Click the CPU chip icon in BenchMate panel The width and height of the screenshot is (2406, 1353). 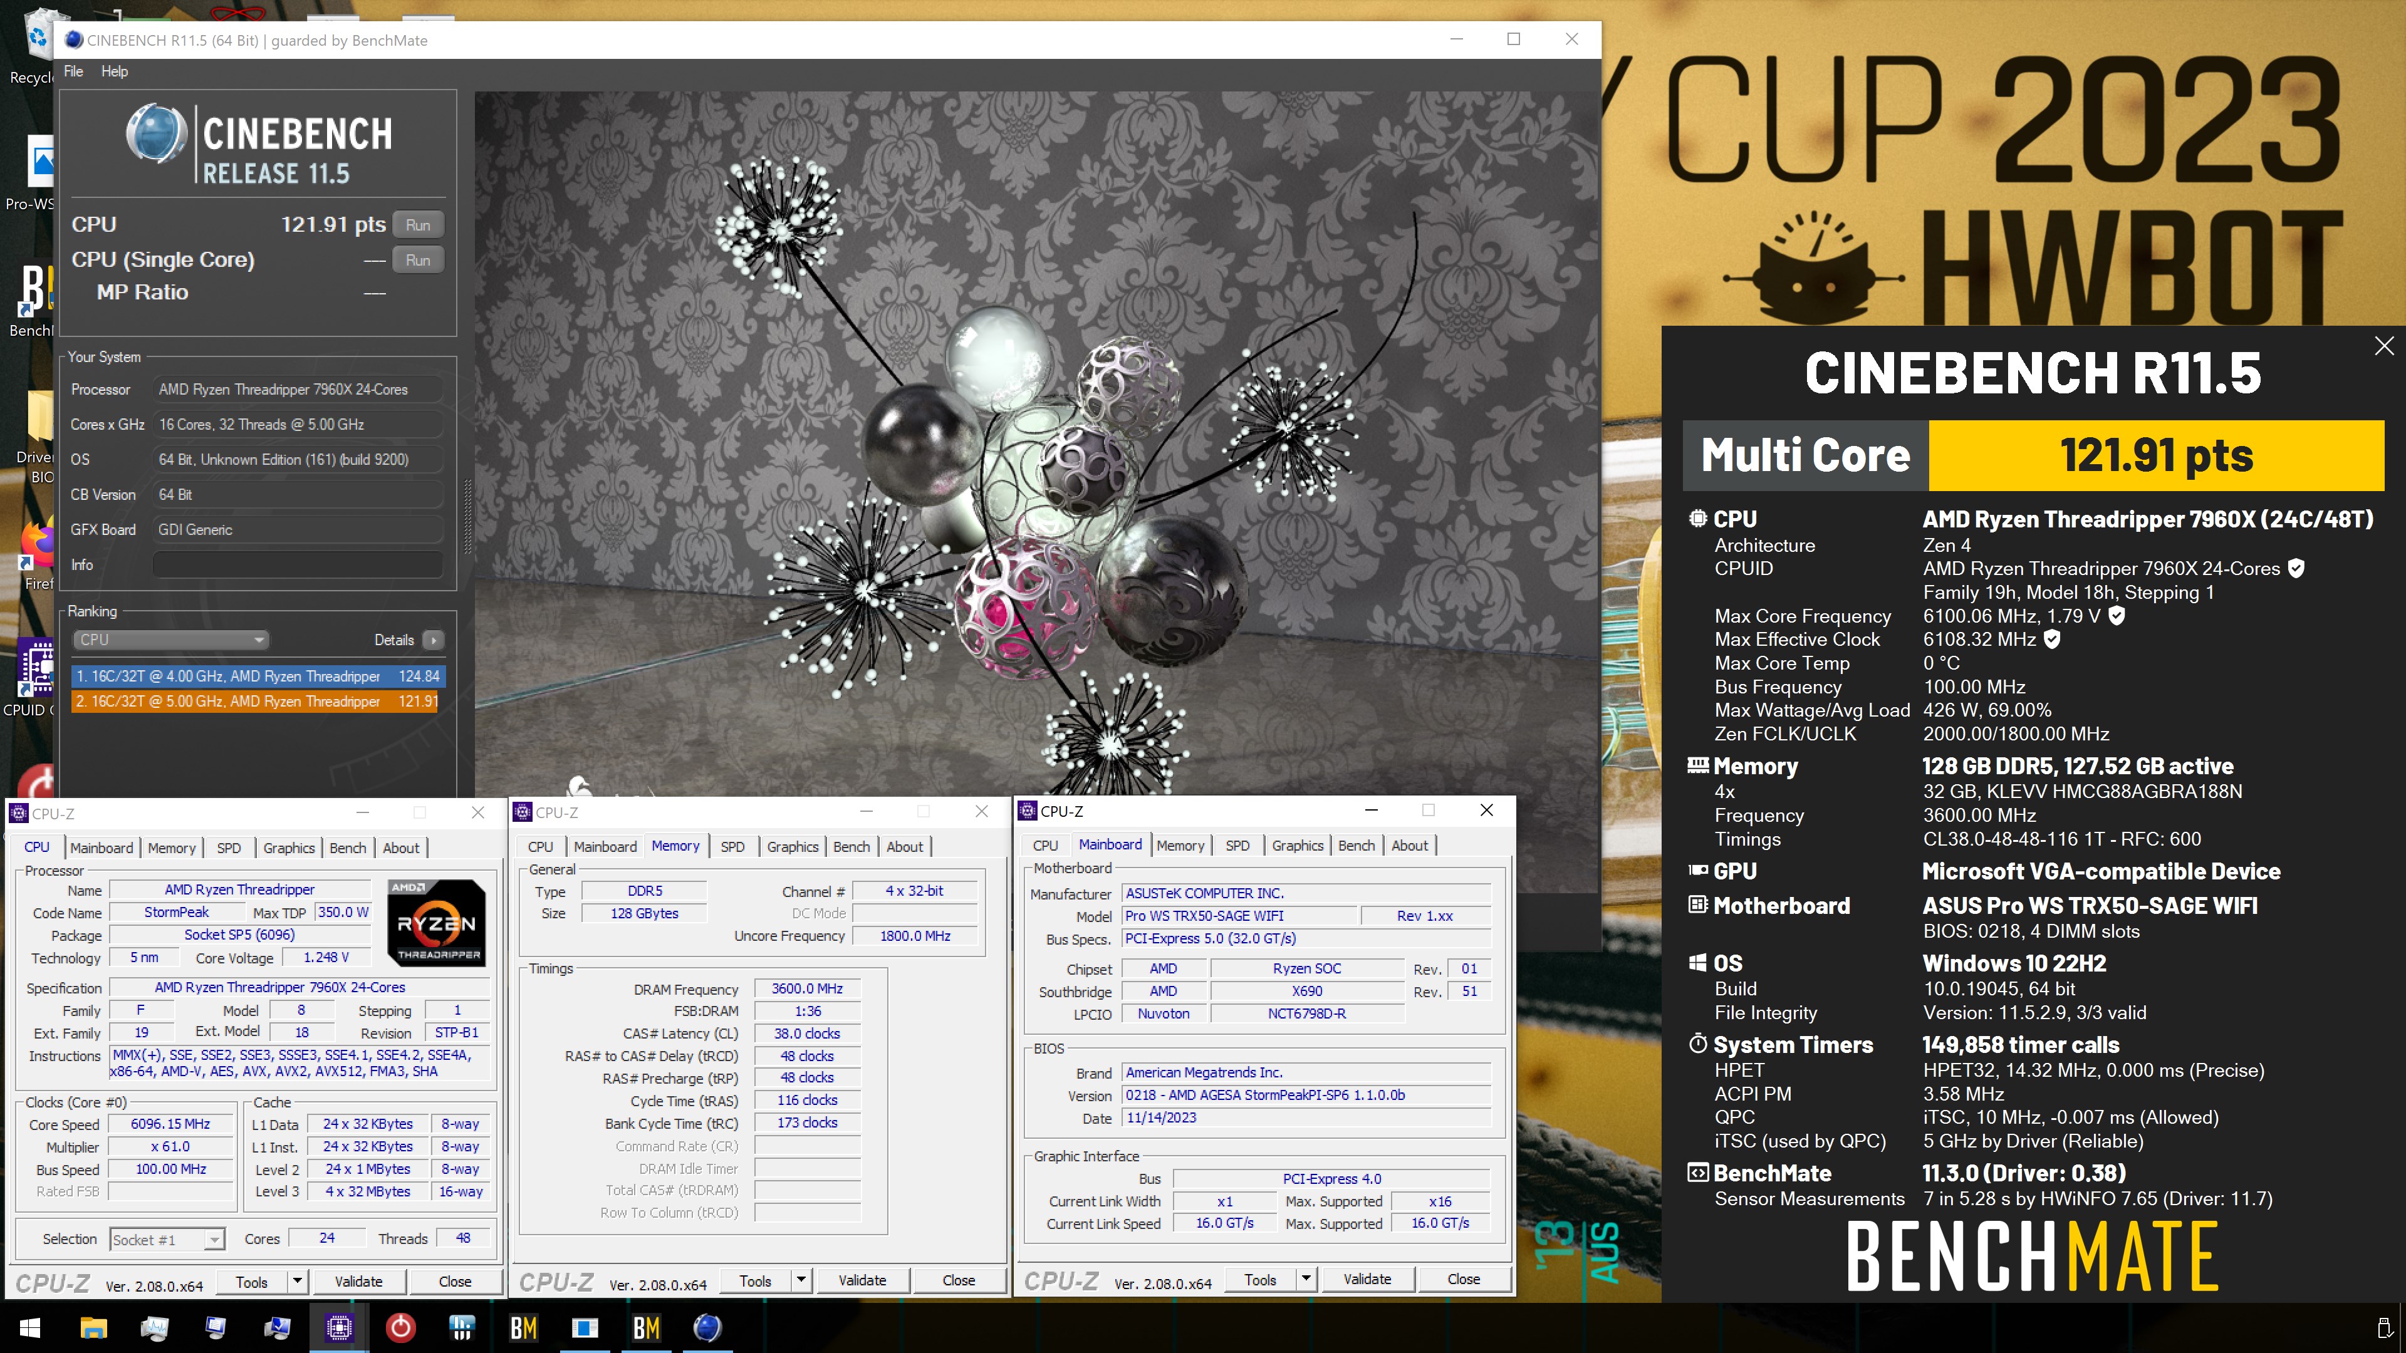pyautogui.click(x=1698, y=518)
